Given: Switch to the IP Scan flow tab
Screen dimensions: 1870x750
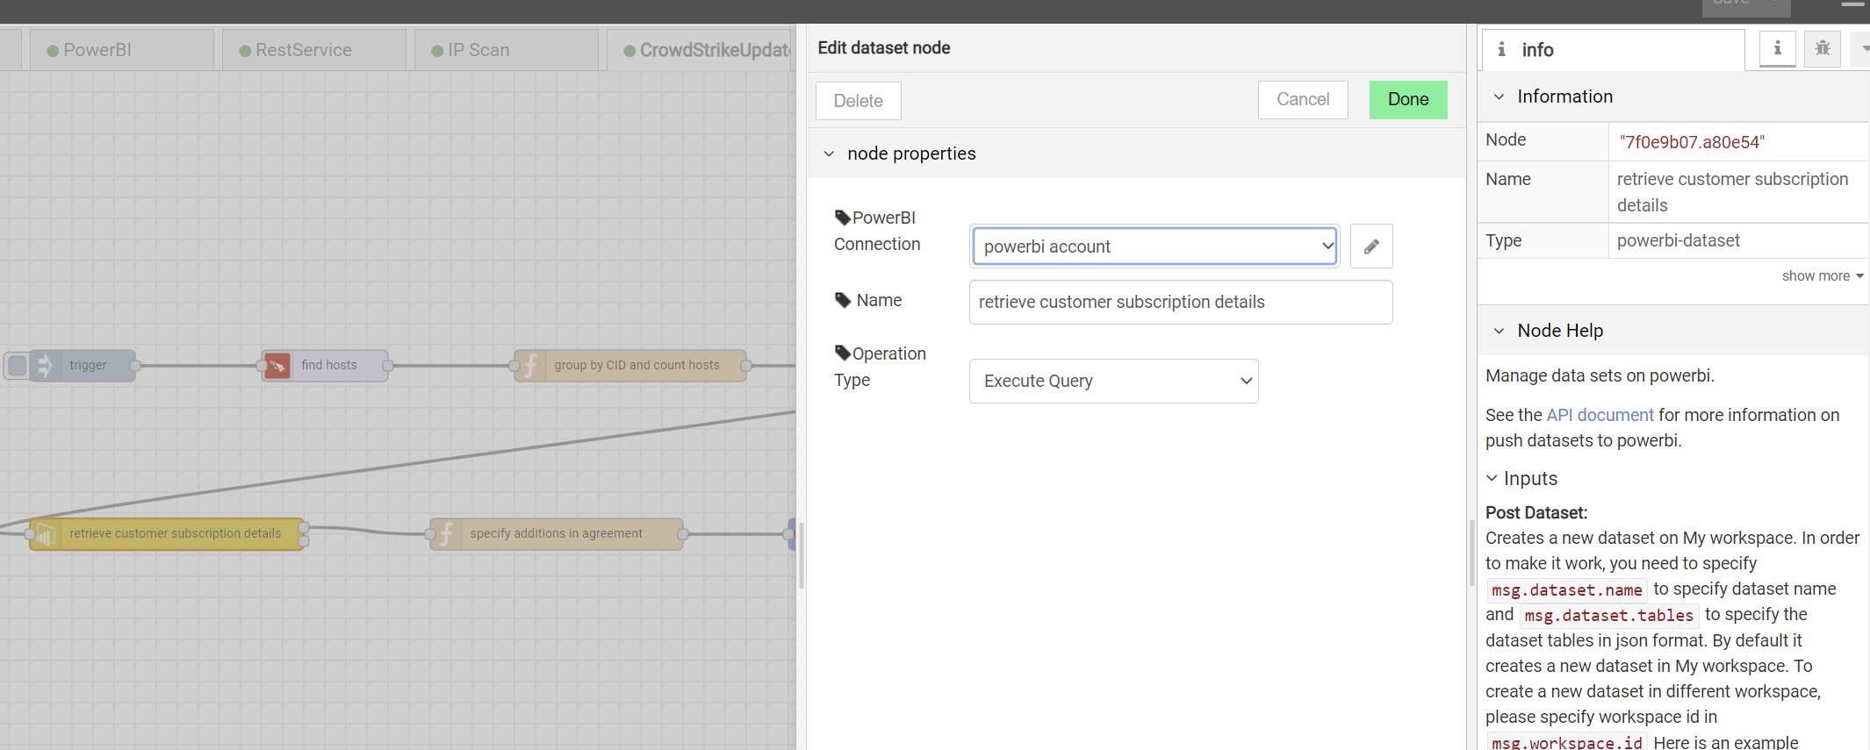Looking at the screenshot, I should [507, 50].
